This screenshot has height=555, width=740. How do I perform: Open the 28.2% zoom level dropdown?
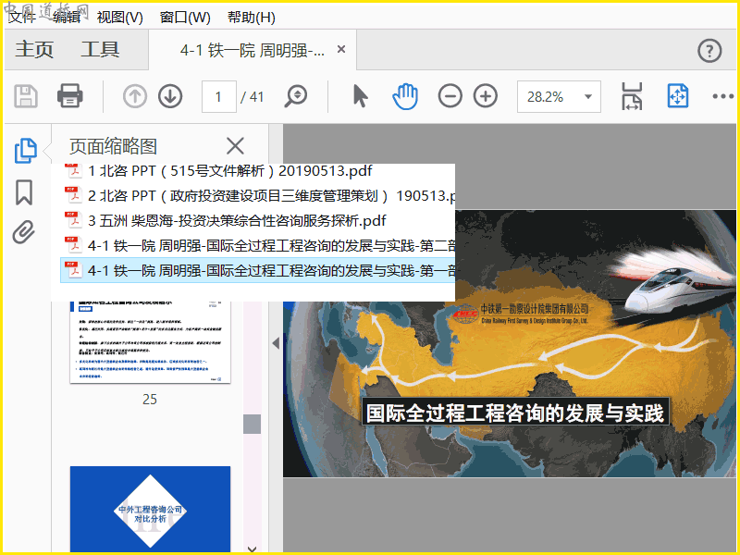pyautogui.click(x=559, y=97)
